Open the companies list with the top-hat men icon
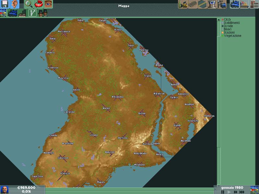 43,13
